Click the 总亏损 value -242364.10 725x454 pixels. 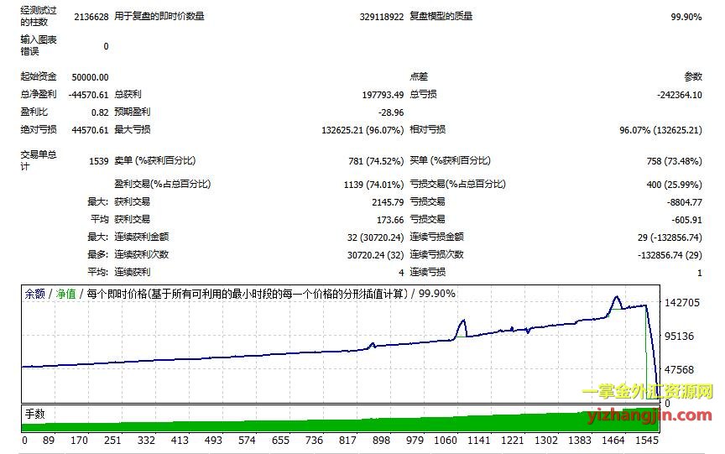tap(679, 95)
